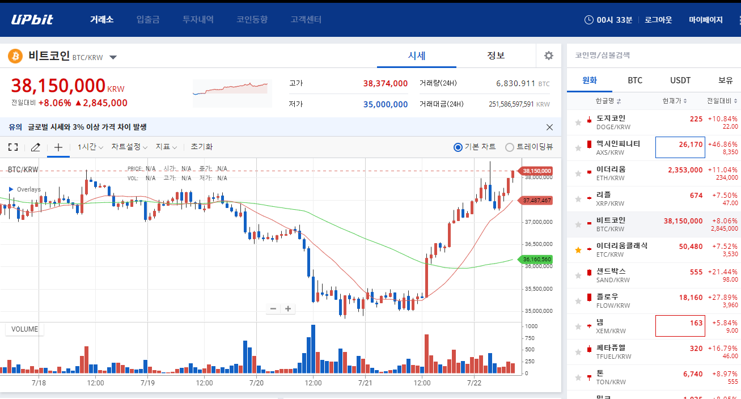Sort by 한글명 swap icon
This screenshot has width=741, height=399.
(619, 101)
